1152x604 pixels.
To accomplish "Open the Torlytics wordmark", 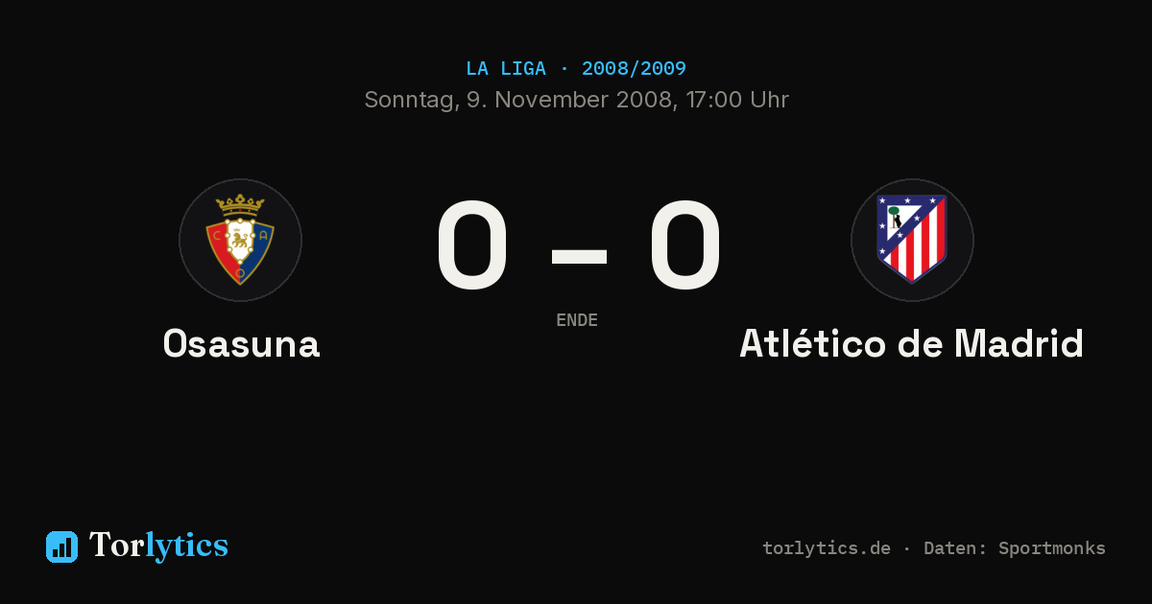I will [159, 546].
